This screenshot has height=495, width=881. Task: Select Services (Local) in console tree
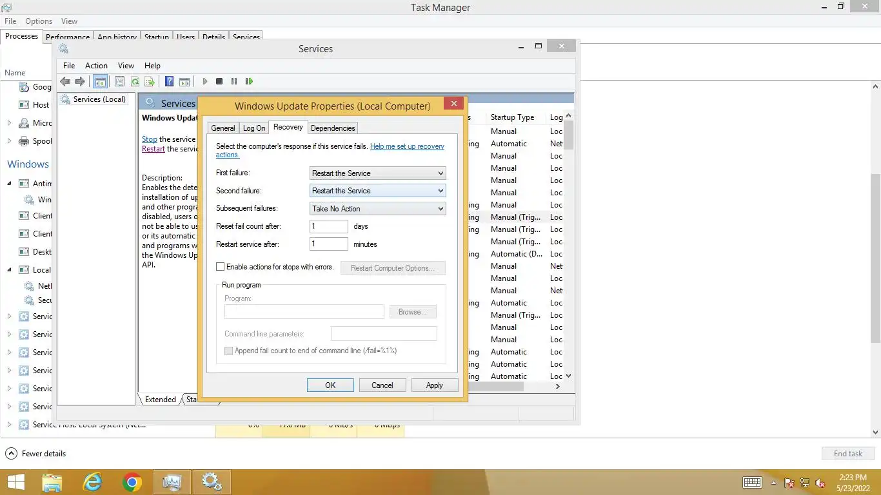(x=99, y=99)
